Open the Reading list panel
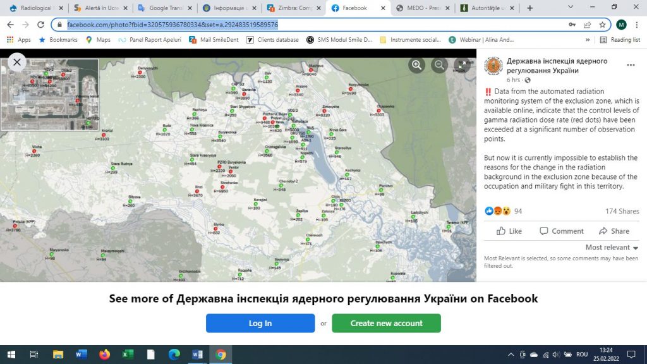 620,40
